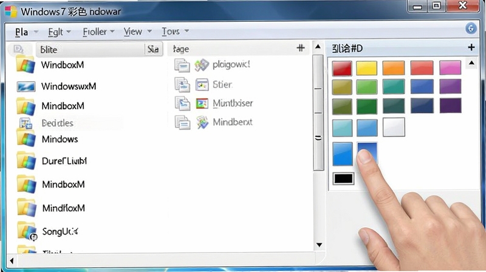The height and width of the screenshot is (272, 486).
Task: Click the DurefLiubi label
Action: [64, 161]
